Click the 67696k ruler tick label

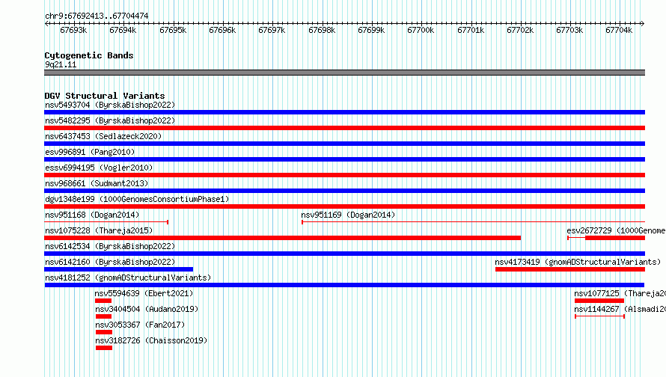(222, 30)
